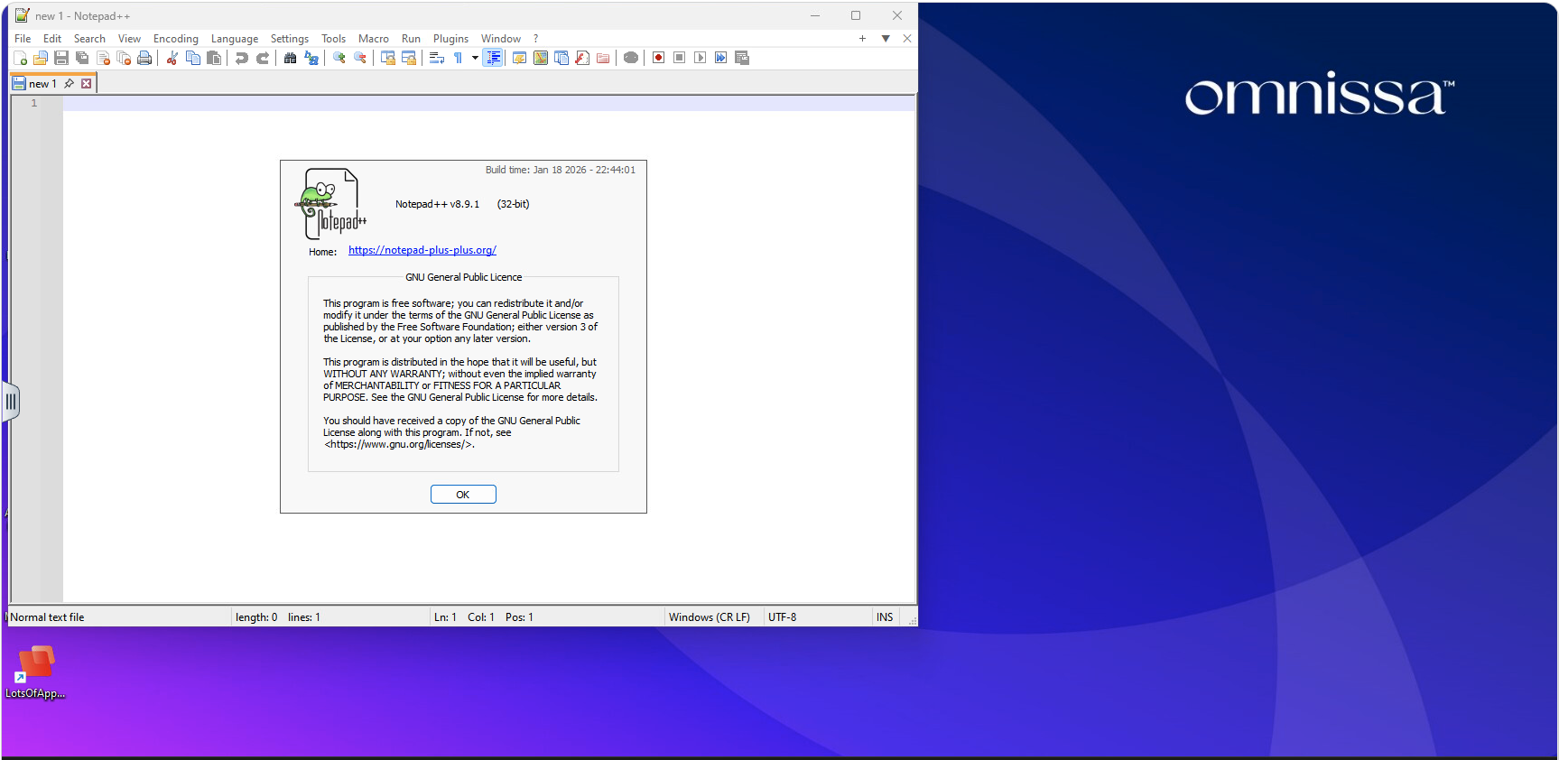Toggle Word wrap in the toolbar
Image resolution: width=1559 pixels, height=760 pixels.
(436, 58)
